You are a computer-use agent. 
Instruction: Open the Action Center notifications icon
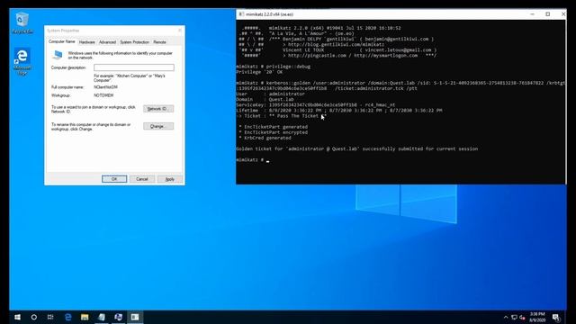click(x=556, y=318)
